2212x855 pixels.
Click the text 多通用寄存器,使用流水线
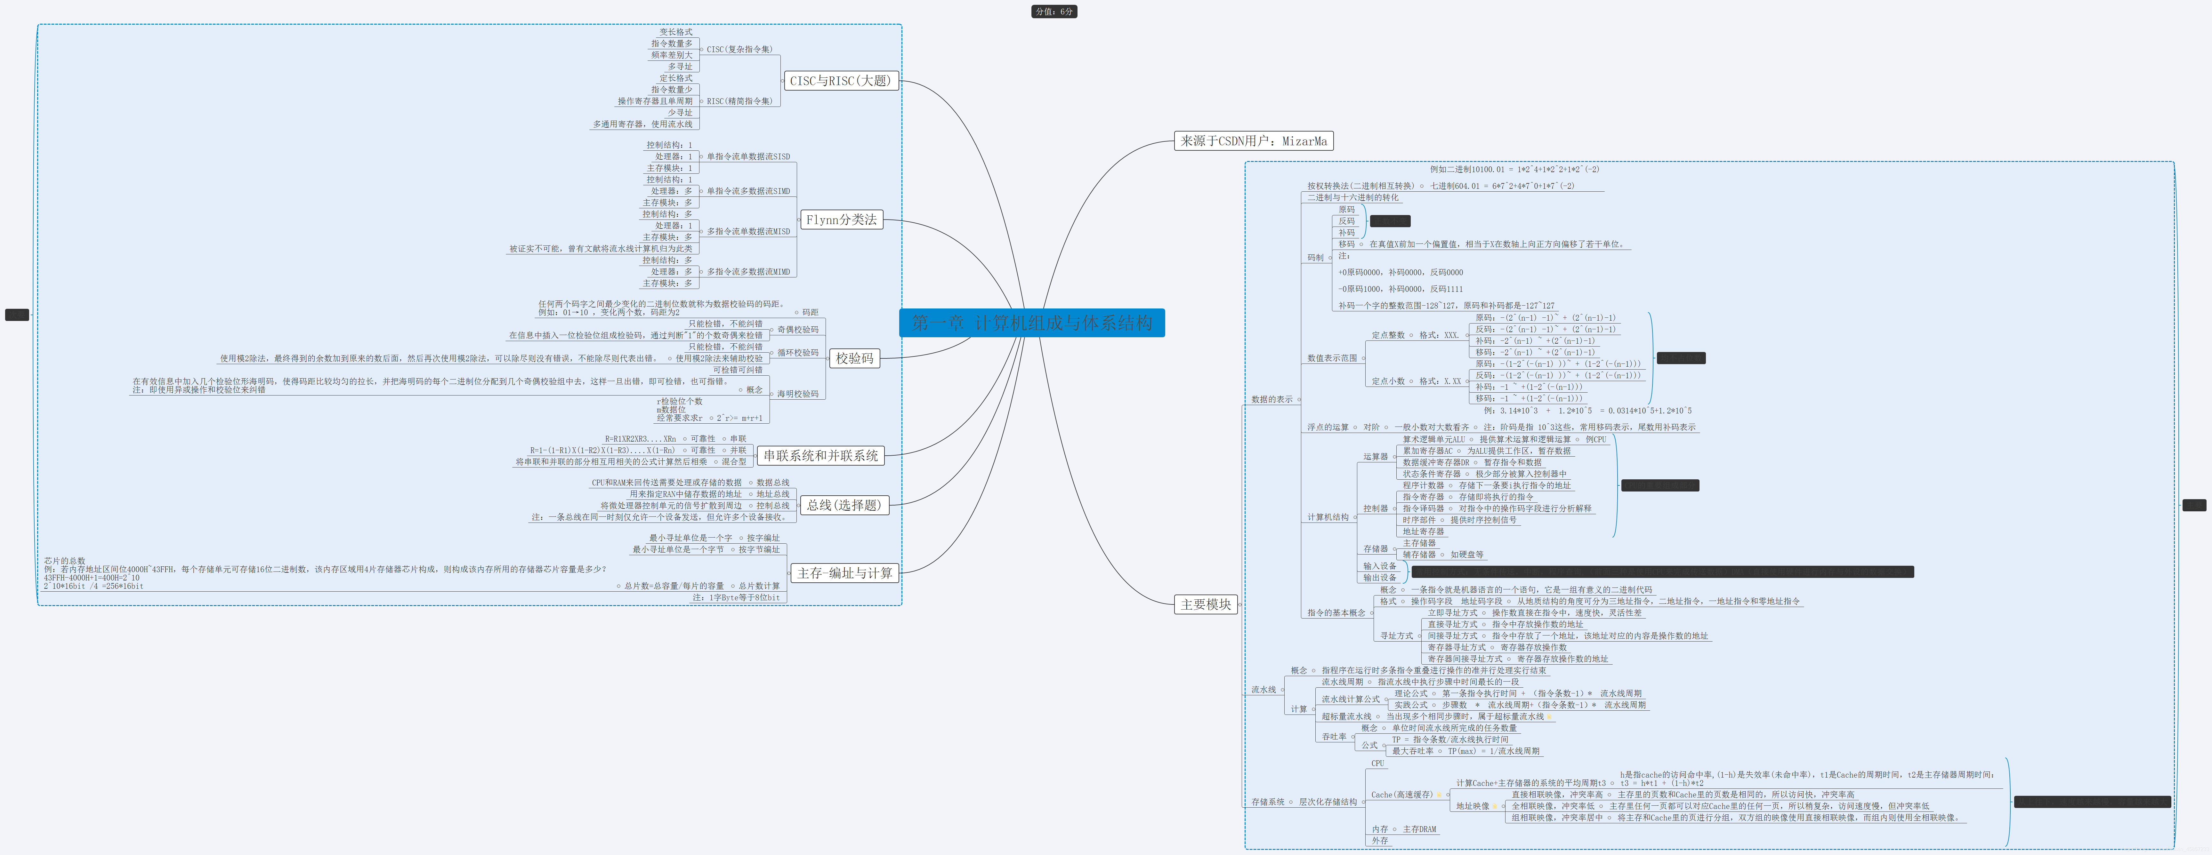pyautogui.click(x=642, y=124)
